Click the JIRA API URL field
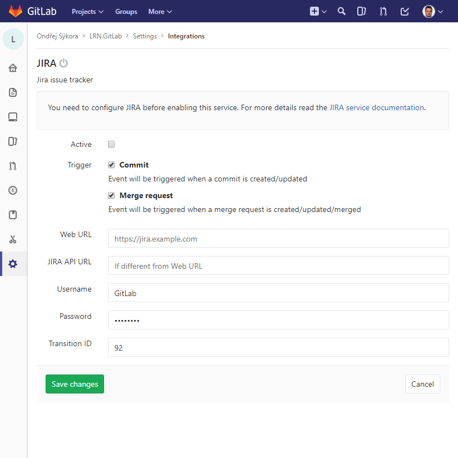 pyautogui.click(x=278, y=265)
